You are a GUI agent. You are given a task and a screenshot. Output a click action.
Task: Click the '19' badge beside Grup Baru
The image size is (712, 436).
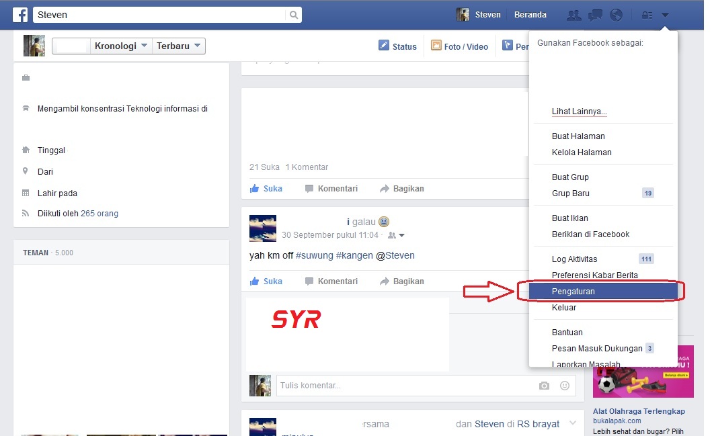click(x=648, y=193)
